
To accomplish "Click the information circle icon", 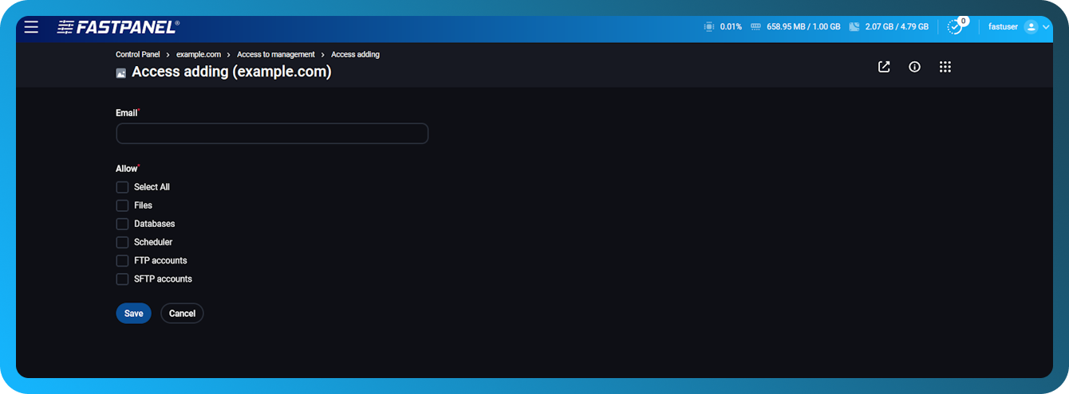I will click(x=914, y=67).
